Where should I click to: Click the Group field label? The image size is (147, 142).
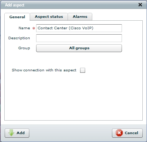click(24, 48)
